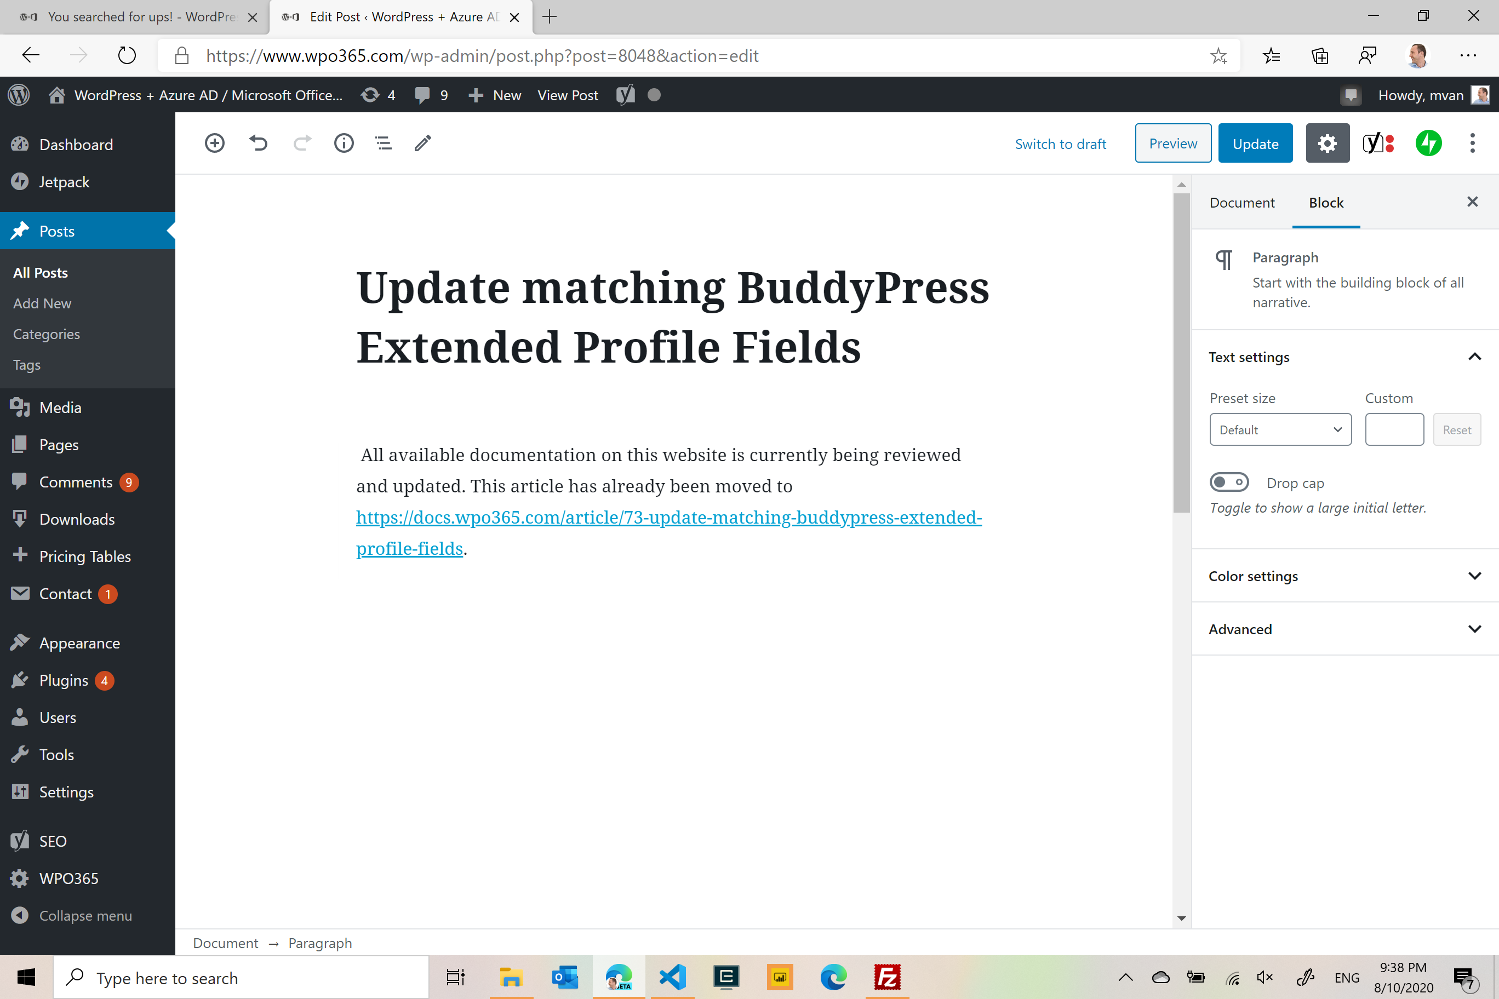The height and width of the screenshot is (999, 1499).
Task: Click the WordPress logo in admin bar
Action: pos(19,95)
